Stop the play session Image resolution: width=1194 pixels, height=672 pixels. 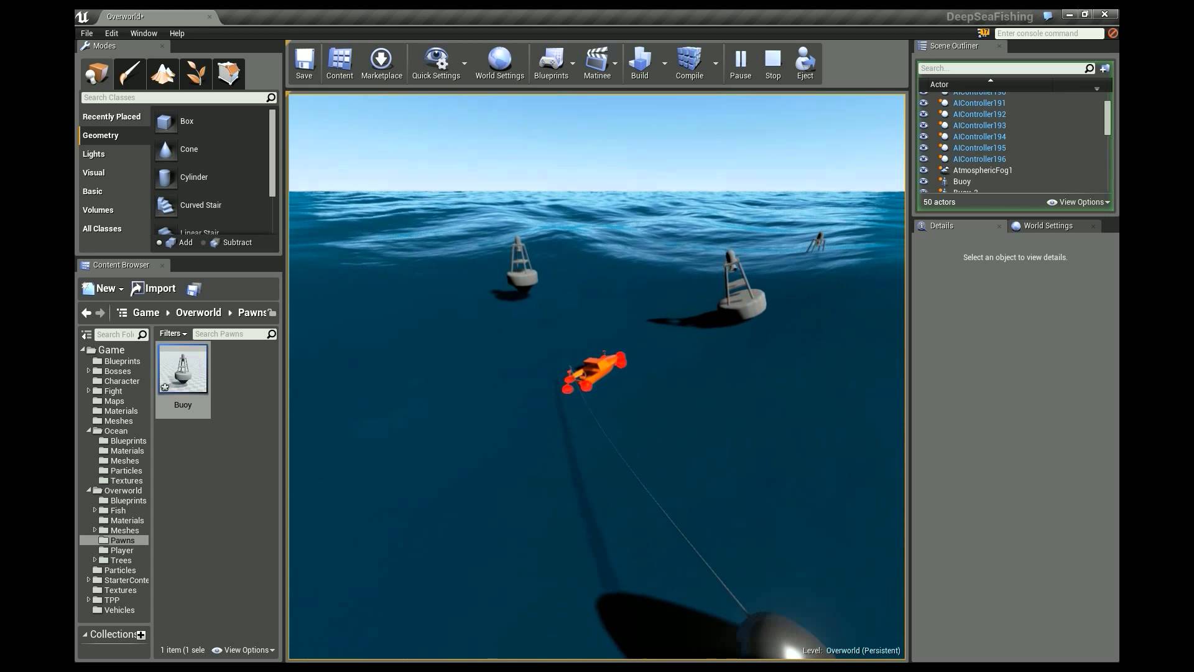(772, 63)
